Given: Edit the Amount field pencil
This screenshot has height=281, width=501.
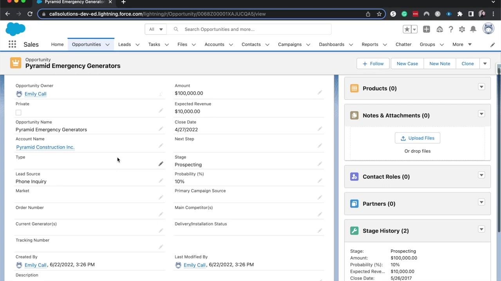Looking at the screenshot, I should pyautogui.click(x=320, y=92).
